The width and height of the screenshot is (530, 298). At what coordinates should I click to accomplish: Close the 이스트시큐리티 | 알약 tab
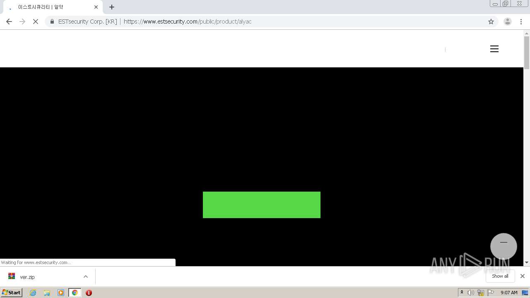coord(96,7)
